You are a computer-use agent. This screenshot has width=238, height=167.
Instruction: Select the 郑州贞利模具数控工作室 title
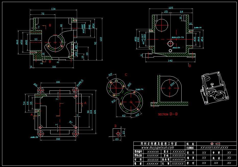tap(159, 144)
